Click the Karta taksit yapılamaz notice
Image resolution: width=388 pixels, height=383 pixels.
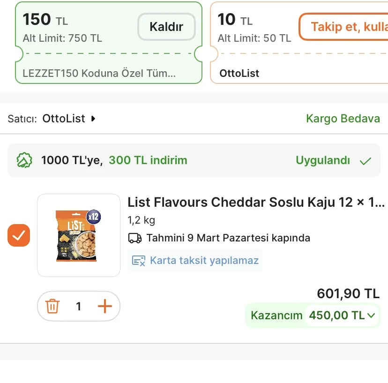tap(204, 261)
